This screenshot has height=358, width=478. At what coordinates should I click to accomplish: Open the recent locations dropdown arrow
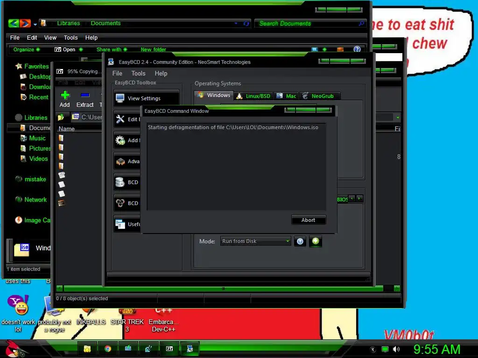(35, 24)
